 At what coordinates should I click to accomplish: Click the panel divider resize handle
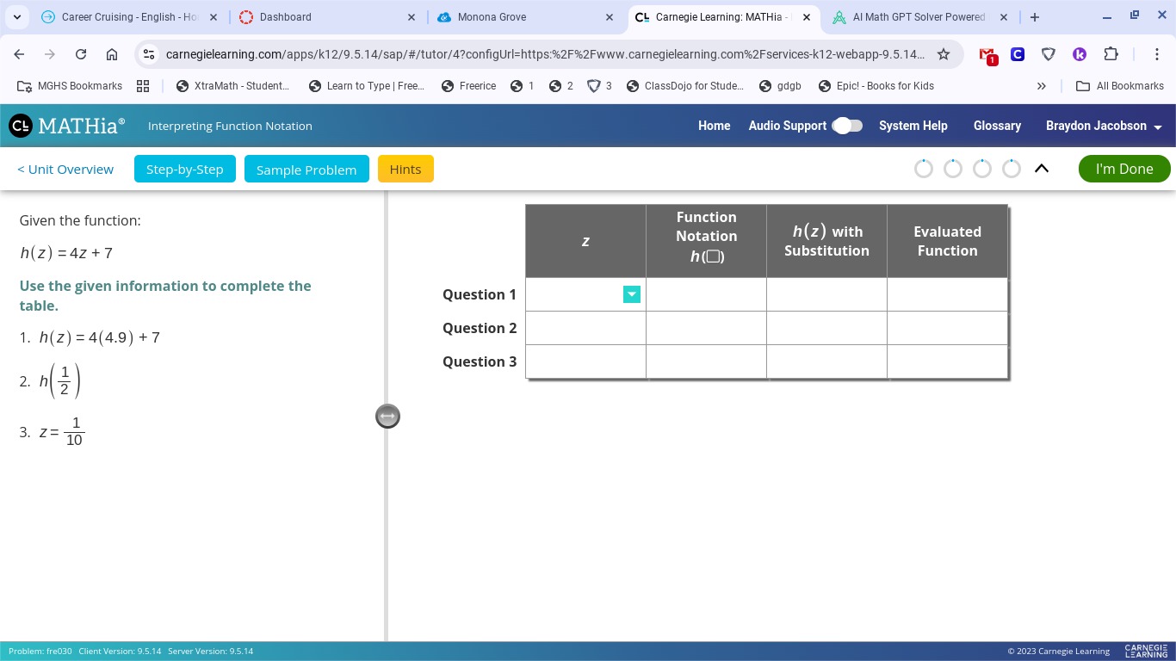387,417
